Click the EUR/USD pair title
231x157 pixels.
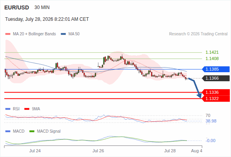pyautogui.click(x=17, y=7)
